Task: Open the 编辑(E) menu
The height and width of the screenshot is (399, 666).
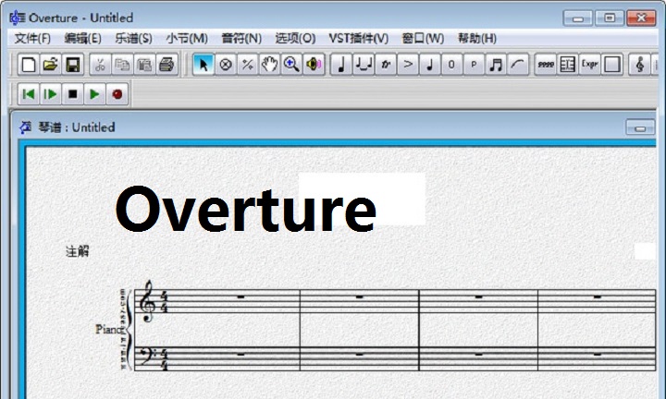Action: [83, 39]
